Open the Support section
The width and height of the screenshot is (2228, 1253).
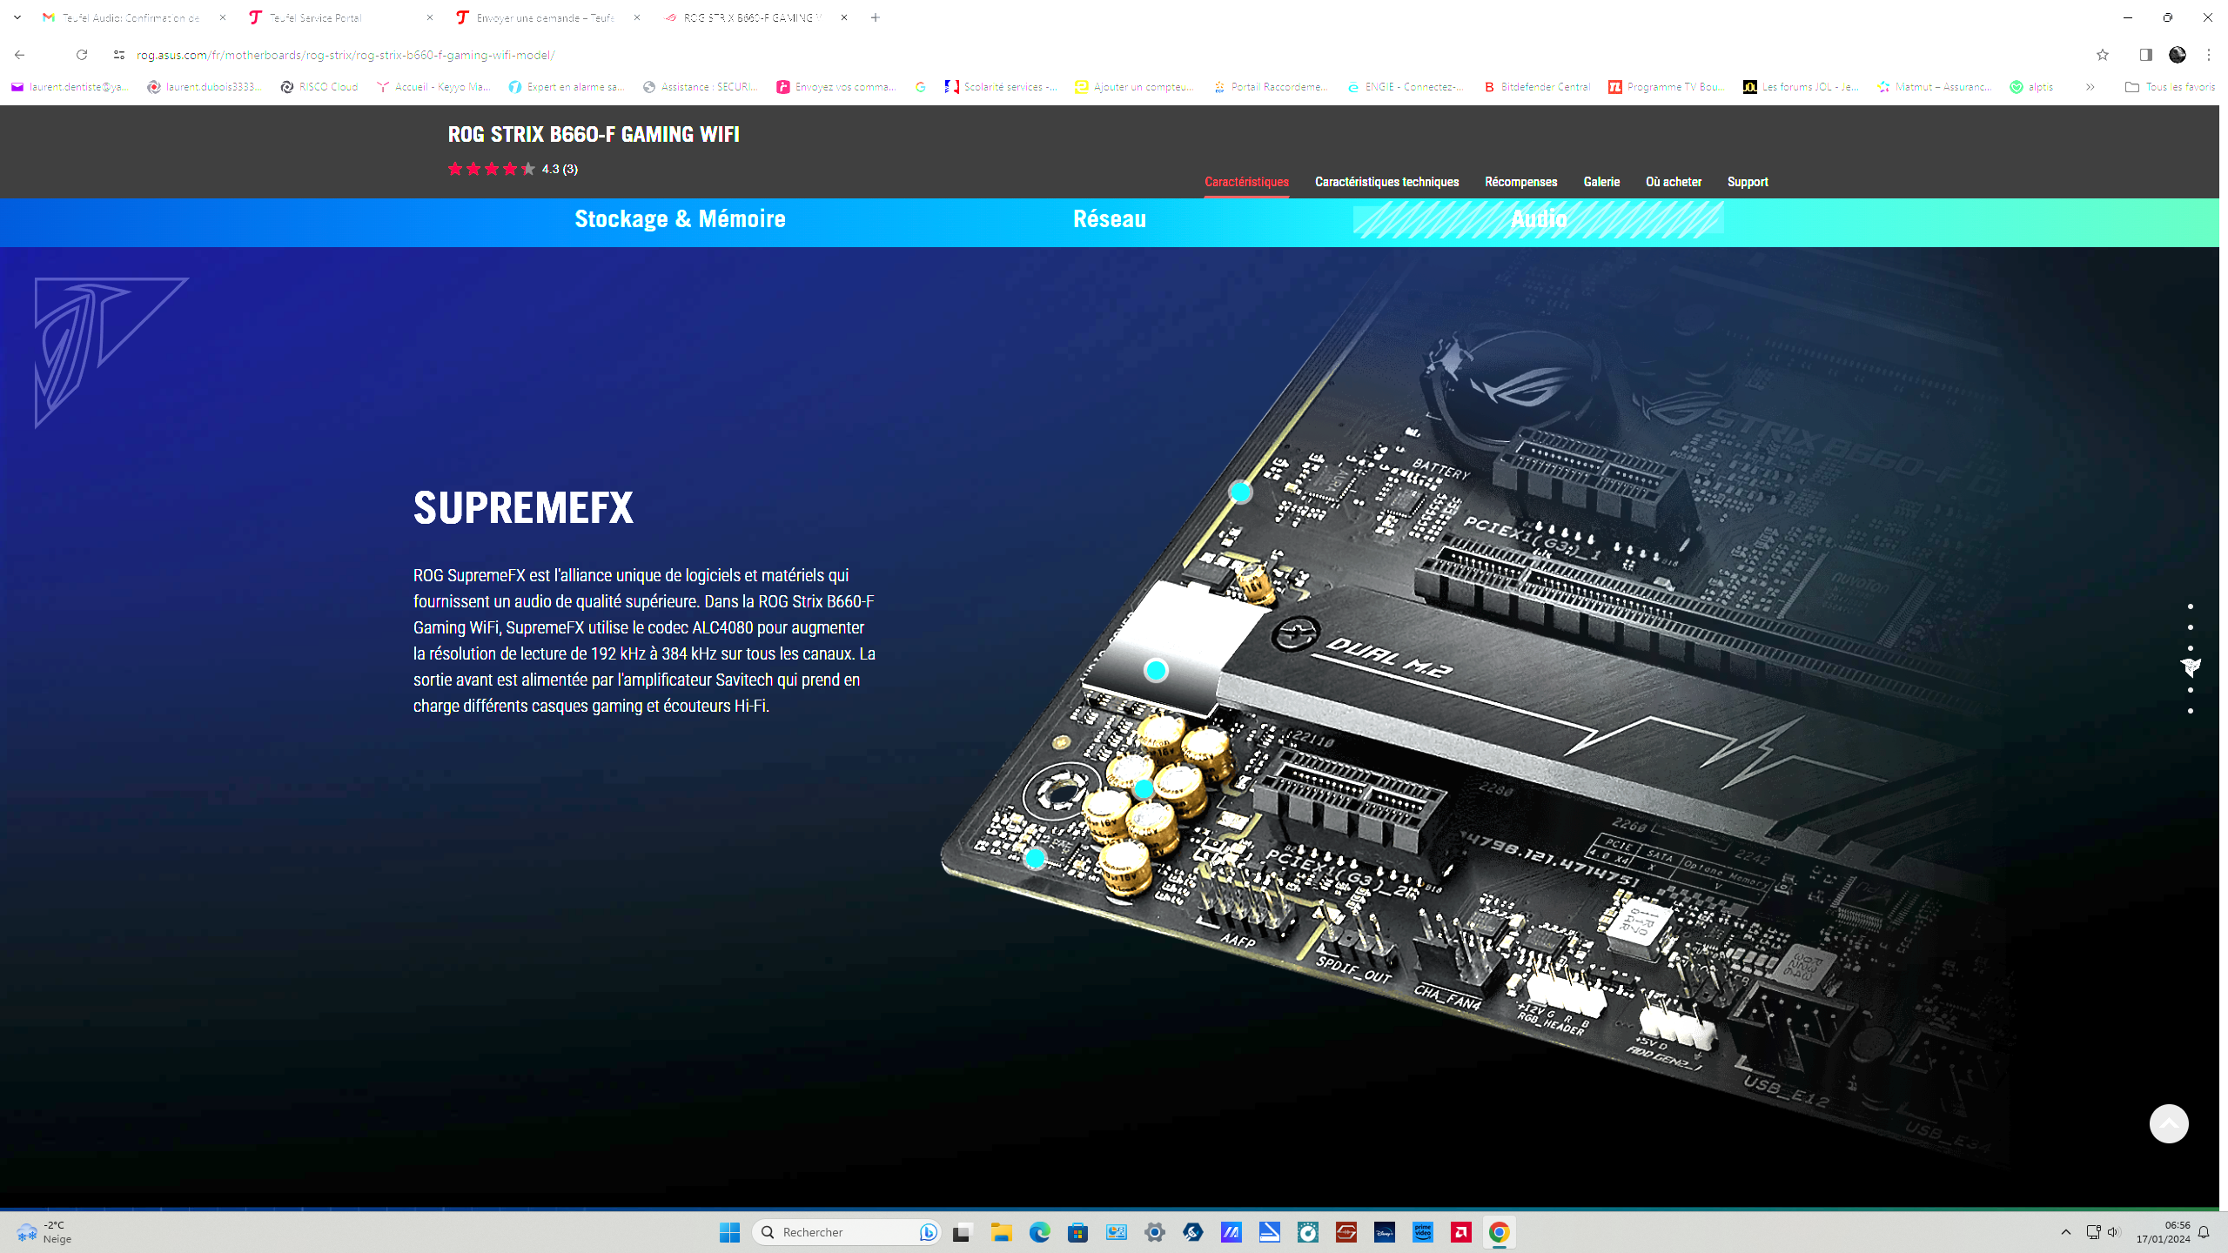coord(1748,182)
